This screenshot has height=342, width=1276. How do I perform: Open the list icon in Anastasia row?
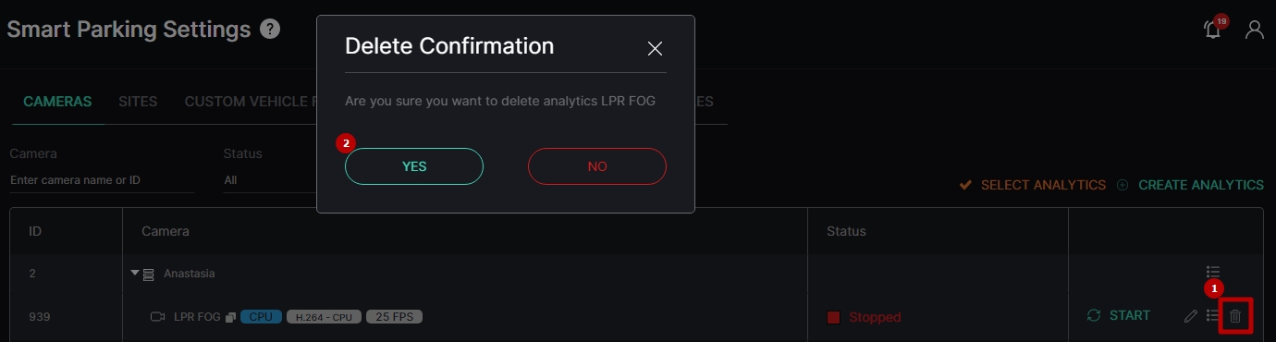pos(1213,273)
